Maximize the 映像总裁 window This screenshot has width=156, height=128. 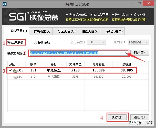(x=139, y=3)
